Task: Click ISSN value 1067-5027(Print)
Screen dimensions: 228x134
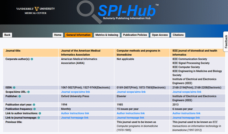Action: coord(71,87)
